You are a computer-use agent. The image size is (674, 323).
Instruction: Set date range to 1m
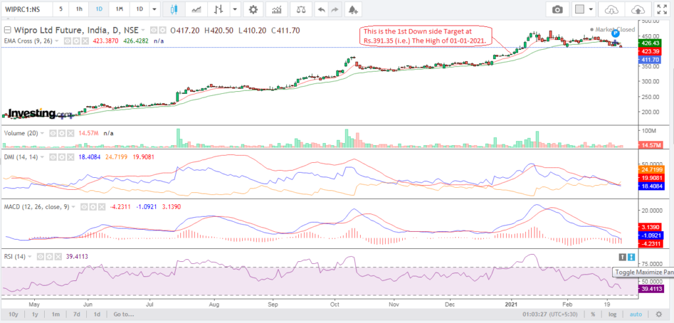point(55,314)
